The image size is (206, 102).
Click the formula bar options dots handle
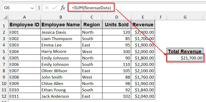pos(39,8)
